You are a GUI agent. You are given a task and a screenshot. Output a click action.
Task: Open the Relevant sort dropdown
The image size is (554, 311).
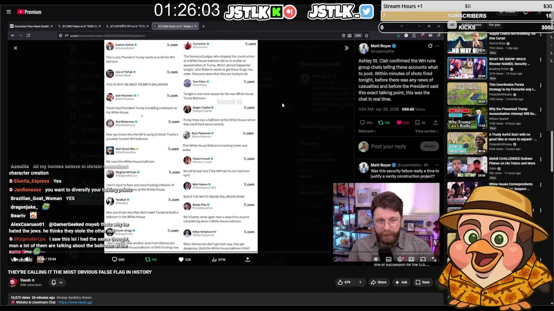click(367, 131)
